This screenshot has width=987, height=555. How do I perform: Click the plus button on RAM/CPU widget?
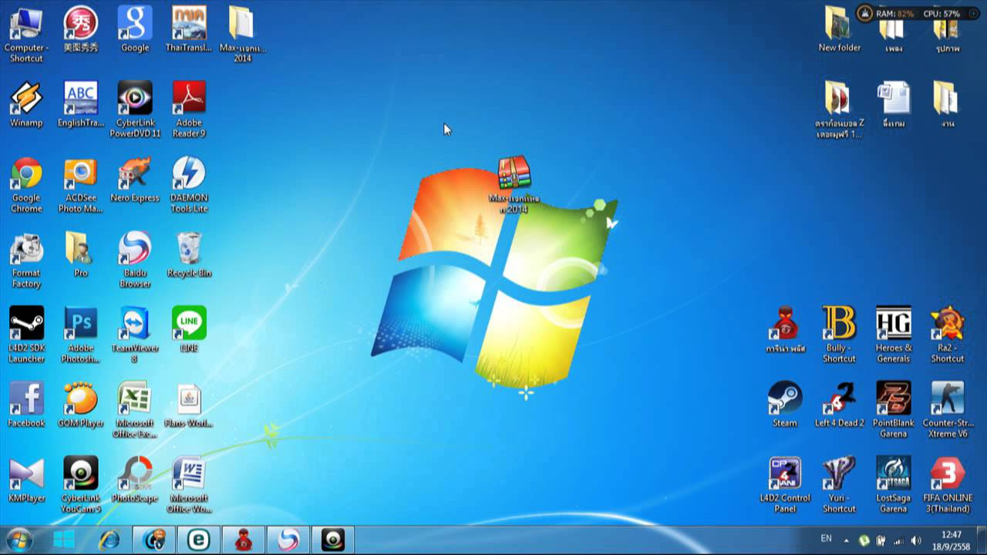[973, 14]
